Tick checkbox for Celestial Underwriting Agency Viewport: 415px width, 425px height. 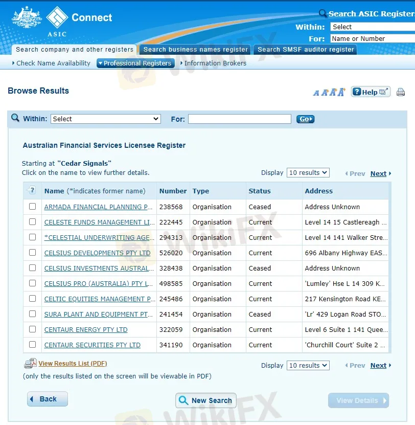point(33,237)
